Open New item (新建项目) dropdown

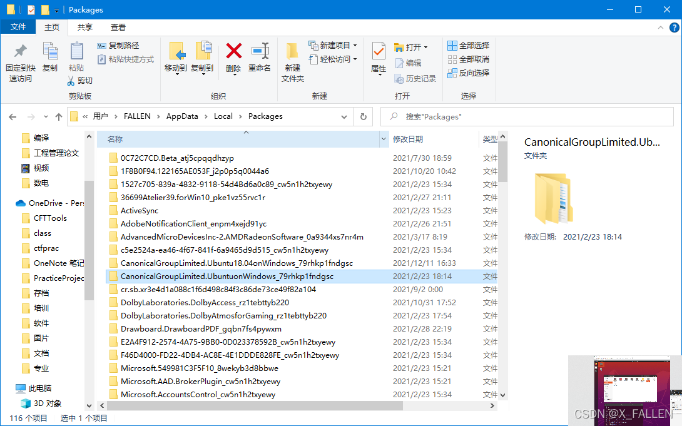[333, 45]
